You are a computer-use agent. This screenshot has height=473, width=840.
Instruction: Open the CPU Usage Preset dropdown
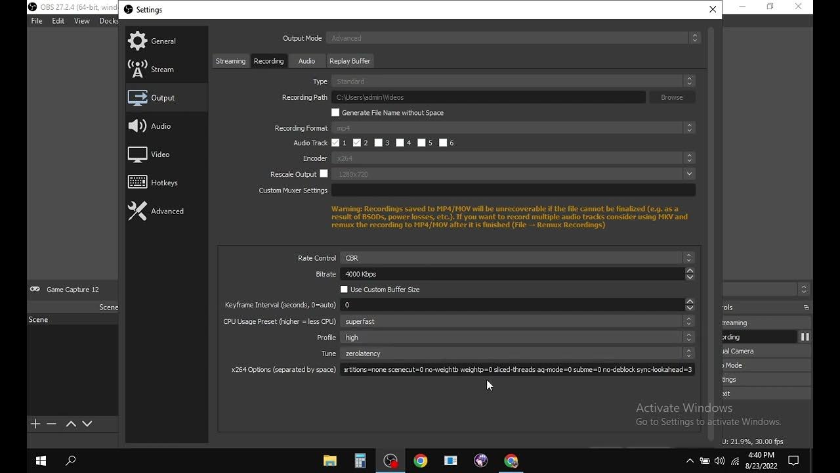(517, 321)
